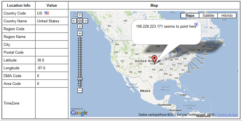
Task: Click the Latitude value 38.0
Action: point(41,60)
